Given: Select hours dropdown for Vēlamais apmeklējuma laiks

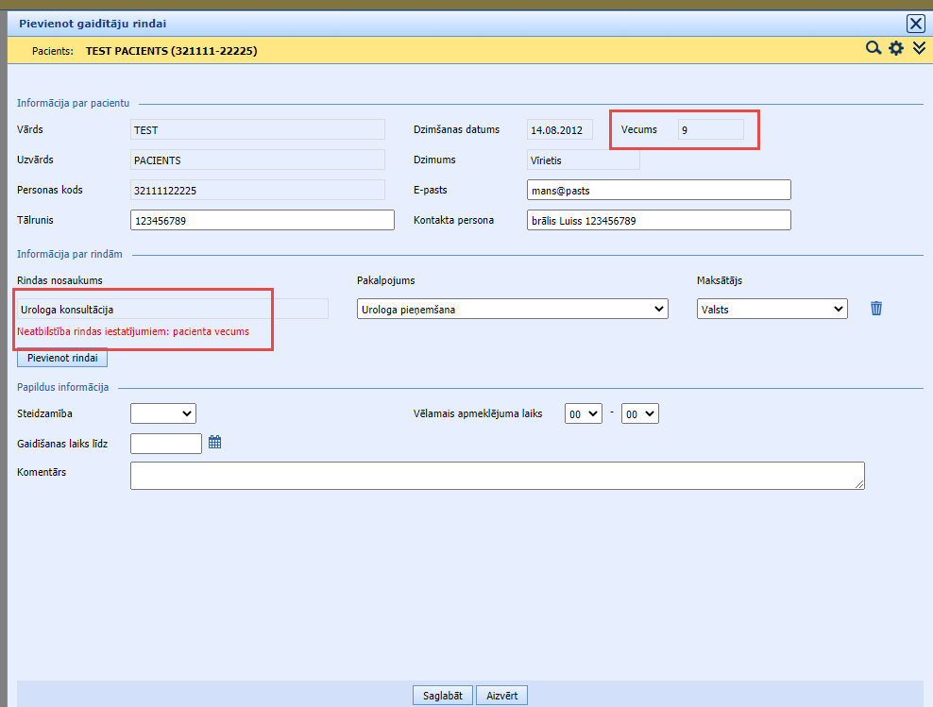Looking at the screenshot, I should (583, 413).
